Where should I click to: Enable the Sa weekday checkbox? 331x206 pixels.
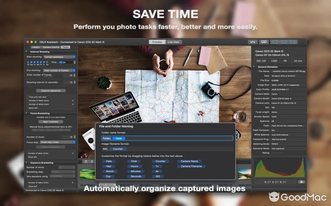click(x=47, y=62)
